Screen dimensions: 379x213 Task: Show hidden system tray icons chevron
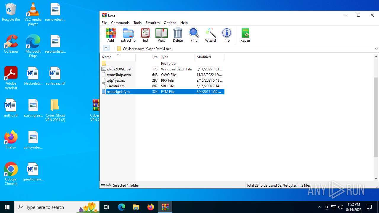coord(319,207)
